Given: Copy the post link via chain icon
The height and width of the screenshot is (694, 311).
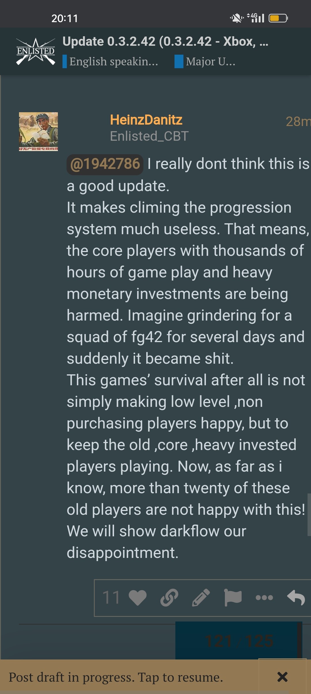Looking at the screenshot, I should [169, 598].
